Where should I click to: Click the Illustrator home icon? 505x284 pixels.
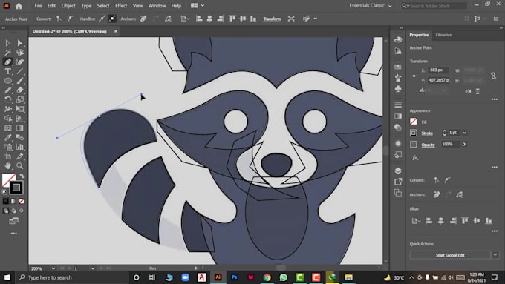(19, 6)
